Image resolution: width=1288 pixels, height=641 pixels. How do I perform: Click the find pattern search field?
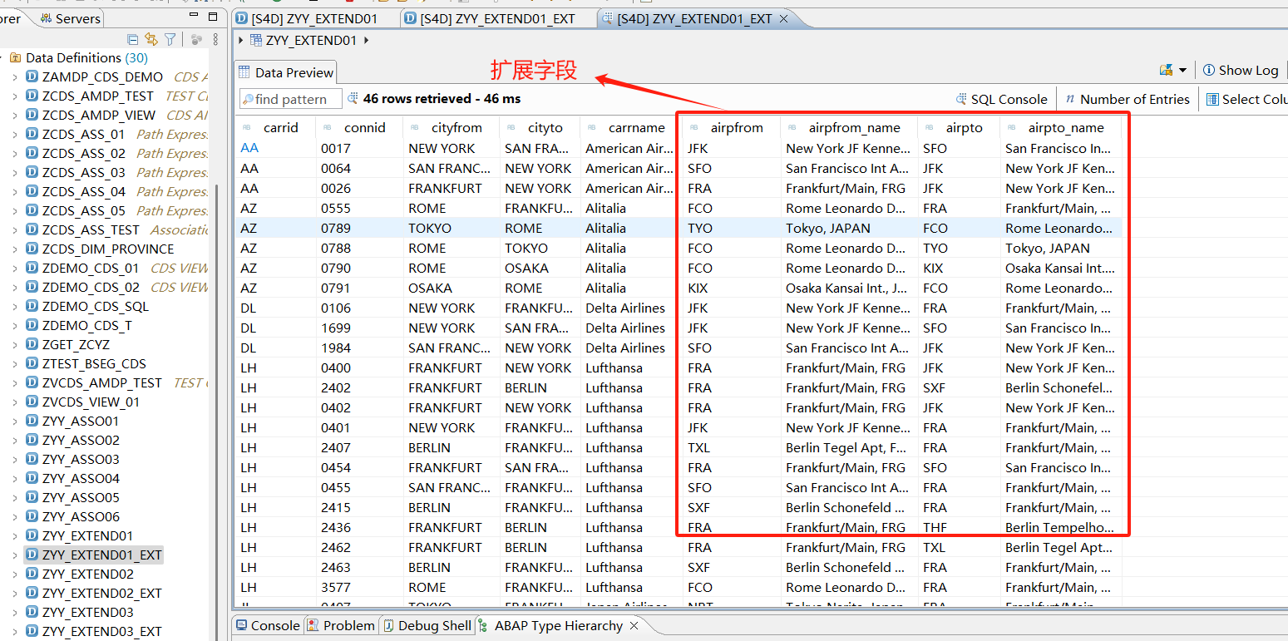pyautogui.click(x=290, y=98)
